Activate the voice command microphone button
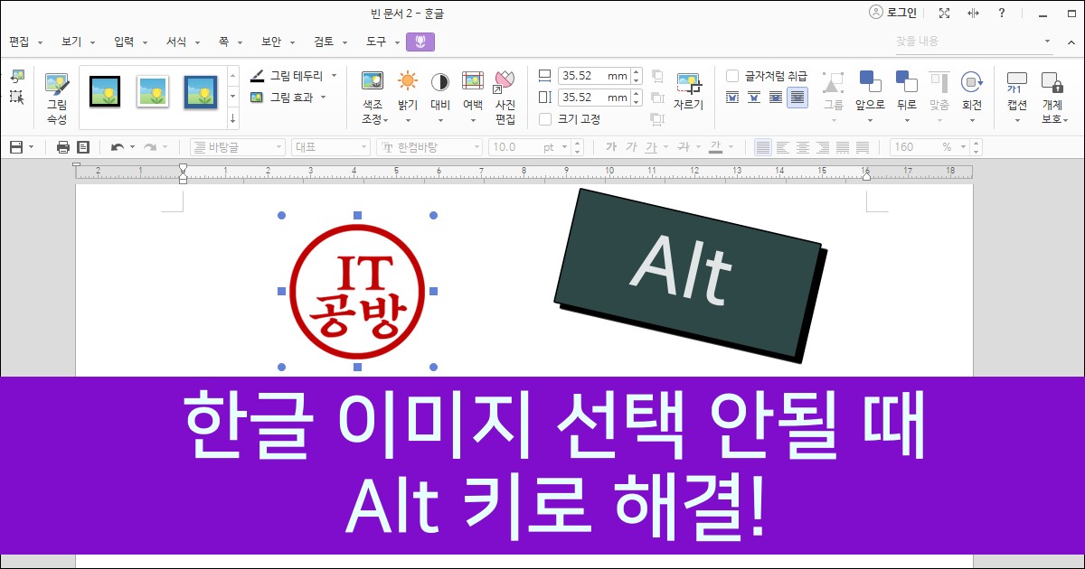 click(x=420, y=41)
